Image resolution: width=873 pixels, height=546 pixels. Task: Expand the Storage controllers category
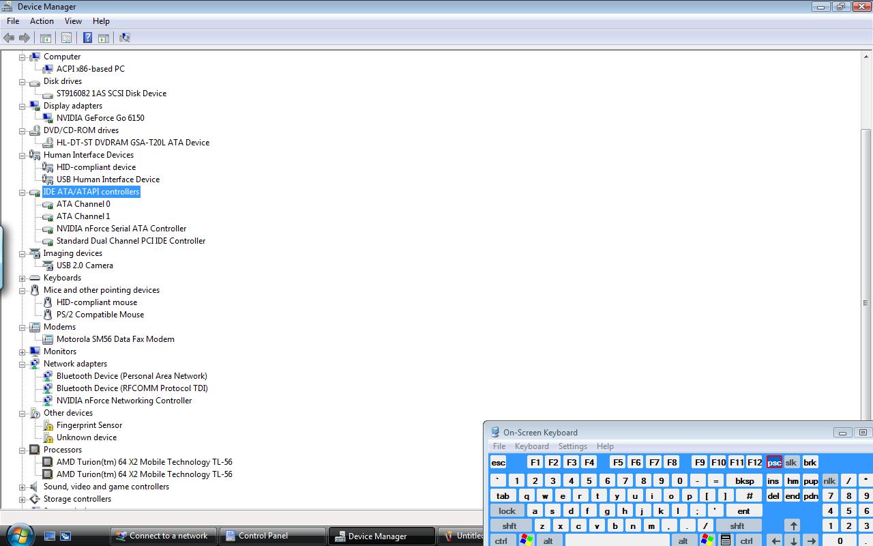point(22,499)
